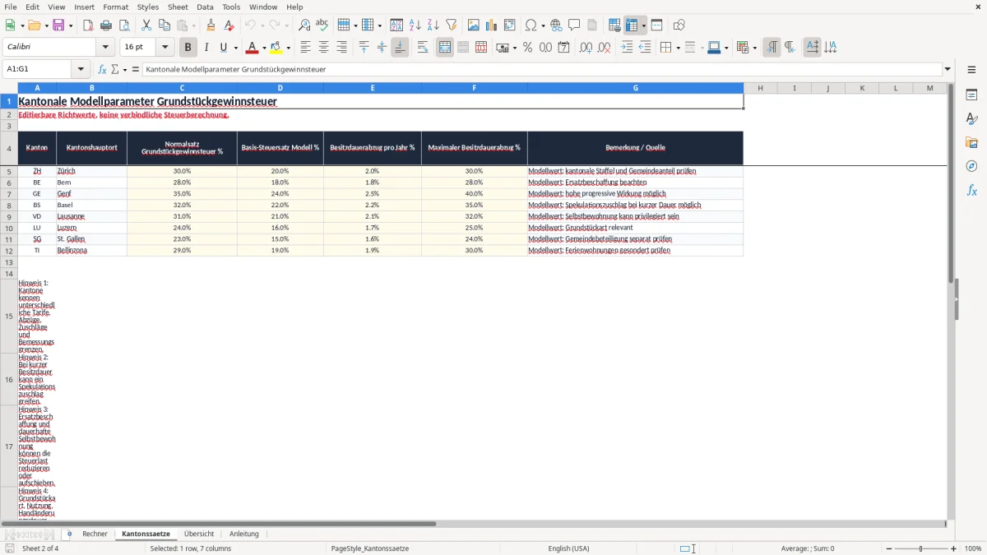987x555 pixels.
Task: Click the Save document icon
Action: [58, 25]
